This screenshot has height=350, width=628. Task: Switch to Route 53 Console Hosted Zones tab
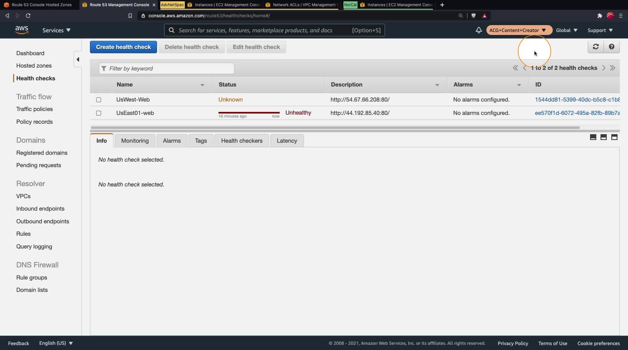pyautogui.click(x=39, y=5)
